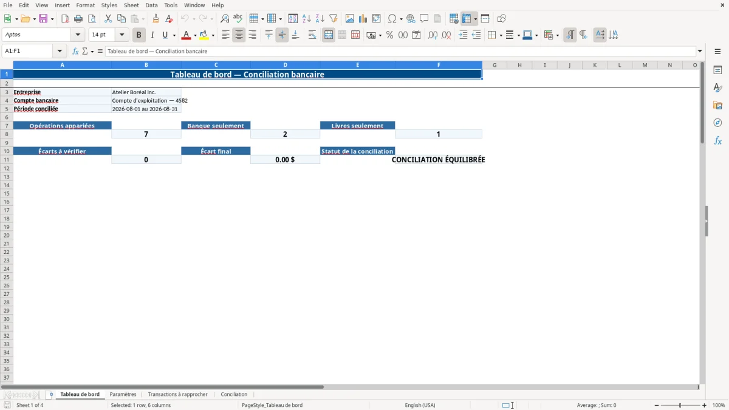This screenshot has width=729, height=410.
Task: Sort ascending A to Z icon
Action: click(306, 19)
